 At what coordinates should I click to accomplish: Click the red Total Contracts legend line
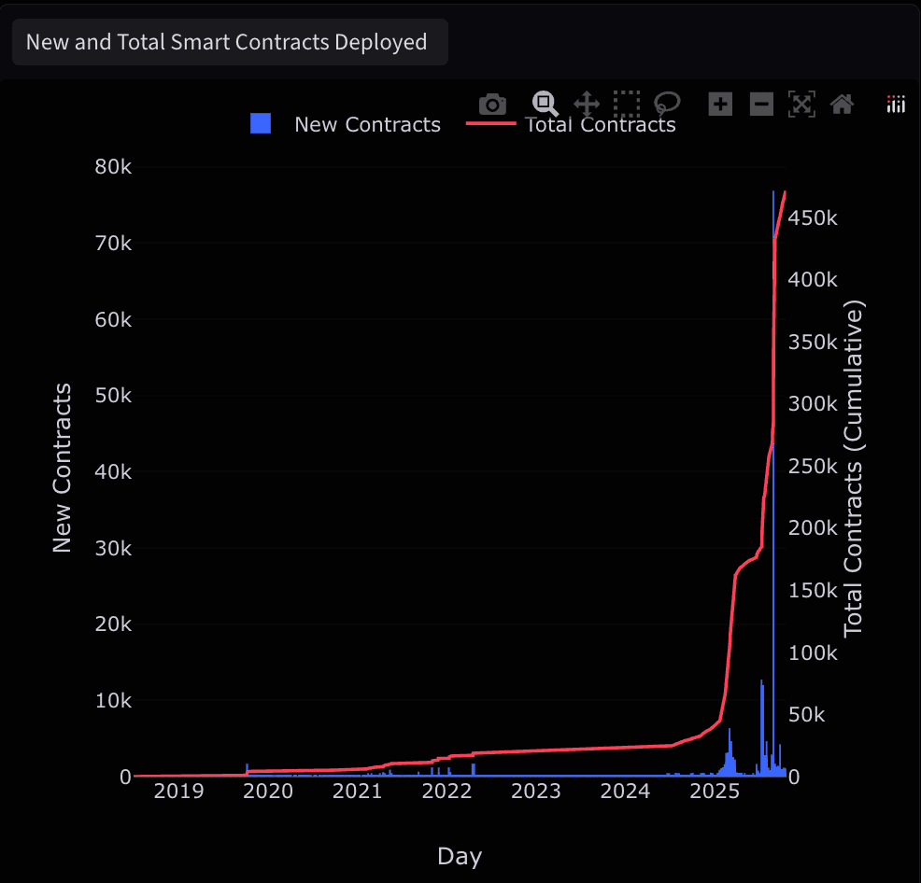point(491,124)
